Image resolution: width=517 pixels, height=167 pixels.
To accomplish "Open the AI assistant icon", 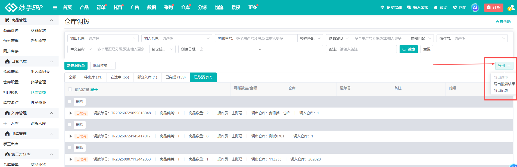I will click(x=475, y=8).
